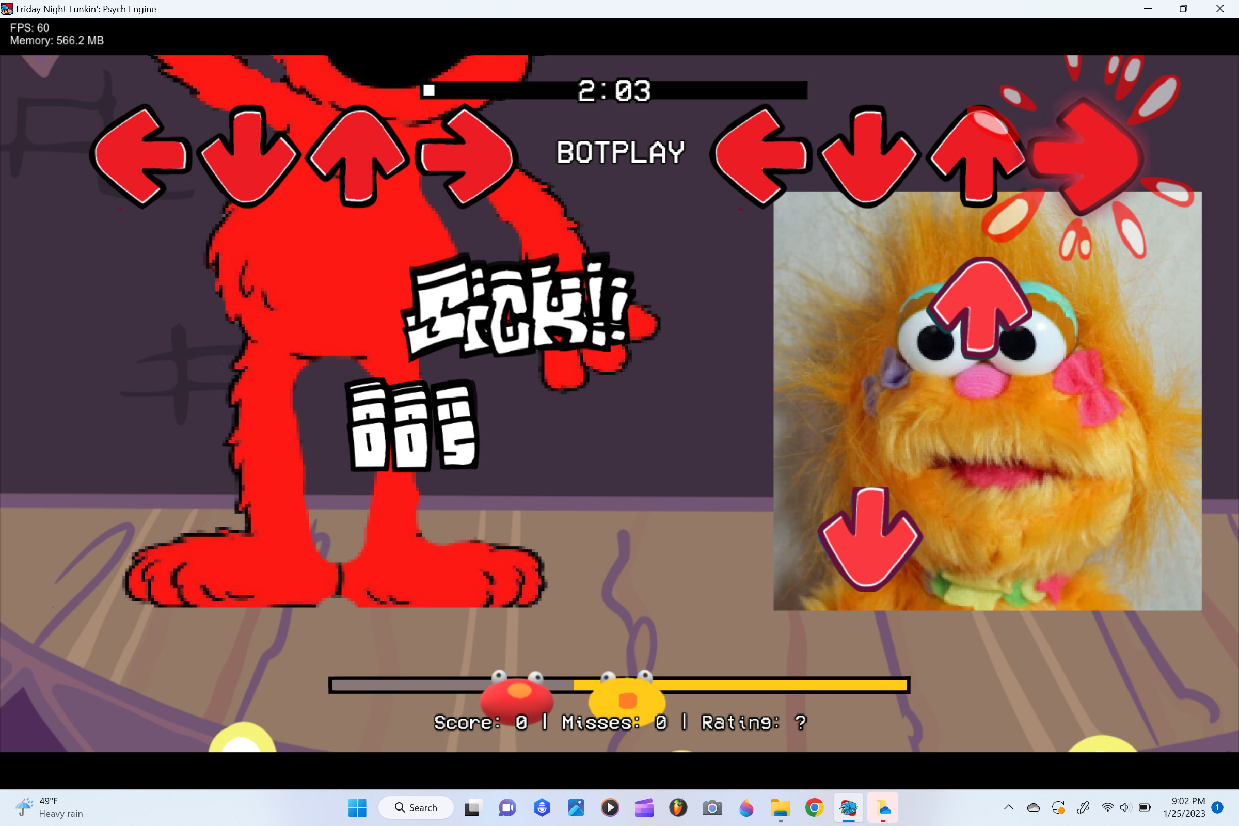Open File Explorer from the taskbar
Screen dimensions: 1239x826
780,807
